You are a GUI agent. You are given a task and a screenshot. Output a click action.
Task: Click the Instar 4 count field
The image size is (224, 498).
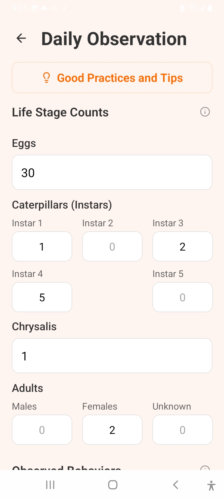coord(42,297)
